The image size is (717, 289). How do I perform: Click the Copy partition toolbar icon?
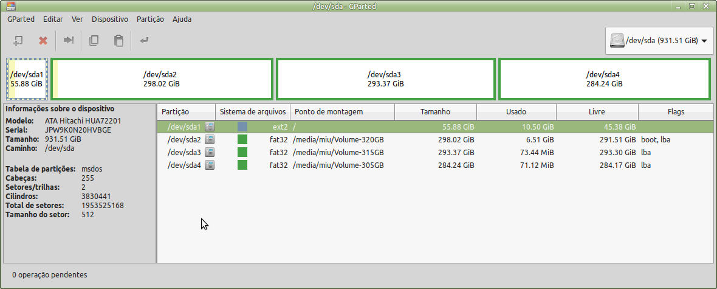point(94,41)
